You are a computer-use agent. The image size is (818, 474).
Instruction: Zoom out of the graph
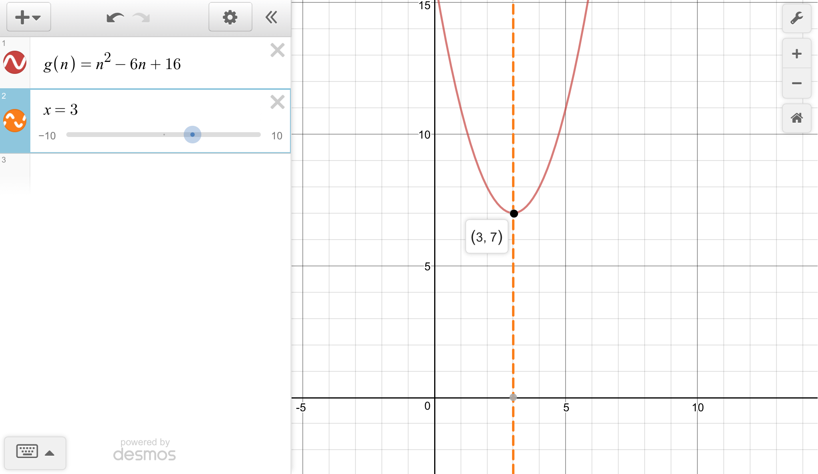click(796, 83)
